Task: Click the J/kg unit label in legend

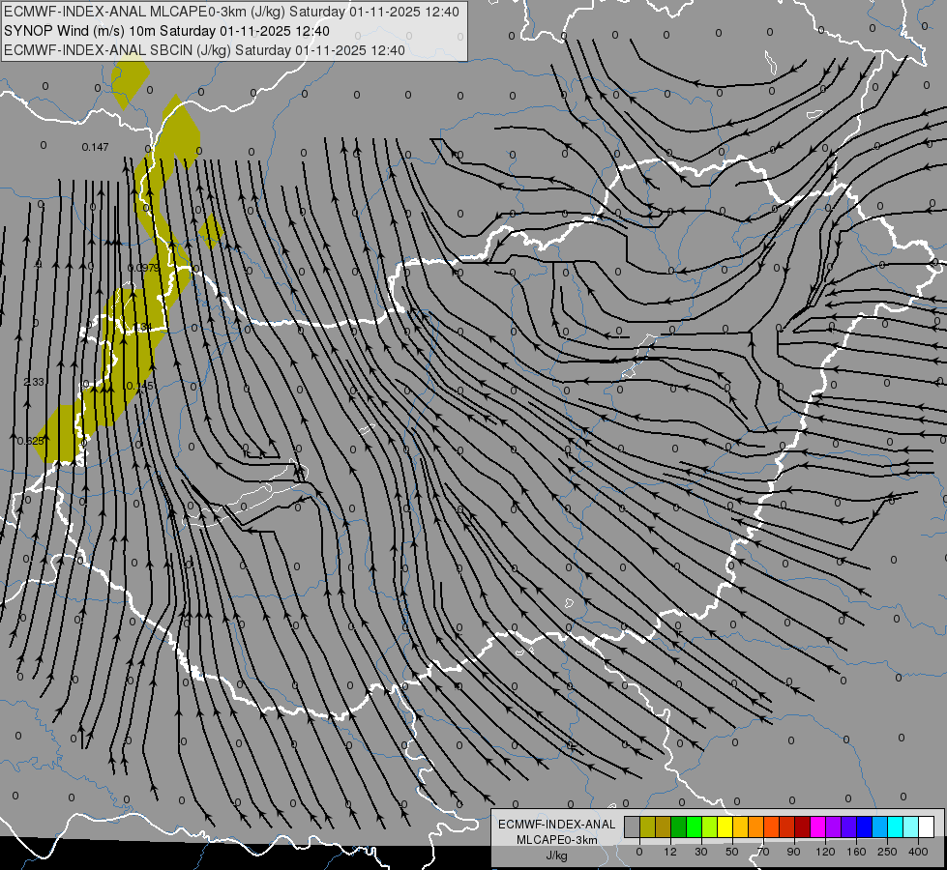Action: pos(556,855)
